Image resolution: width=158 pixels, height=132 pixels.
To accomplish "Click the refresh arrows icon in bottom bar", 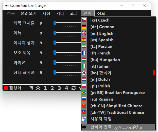I will click(74, 88).
